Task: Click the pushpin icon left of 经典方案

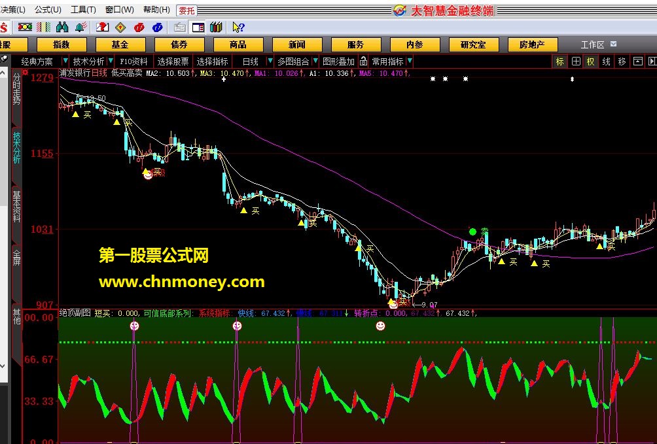Action: pos(4,58)
